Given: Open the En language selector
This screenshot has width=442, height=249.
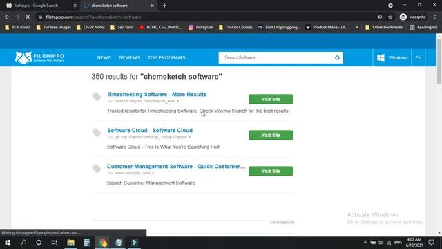Looking at the screenshot, I should (x=419, y=57).
